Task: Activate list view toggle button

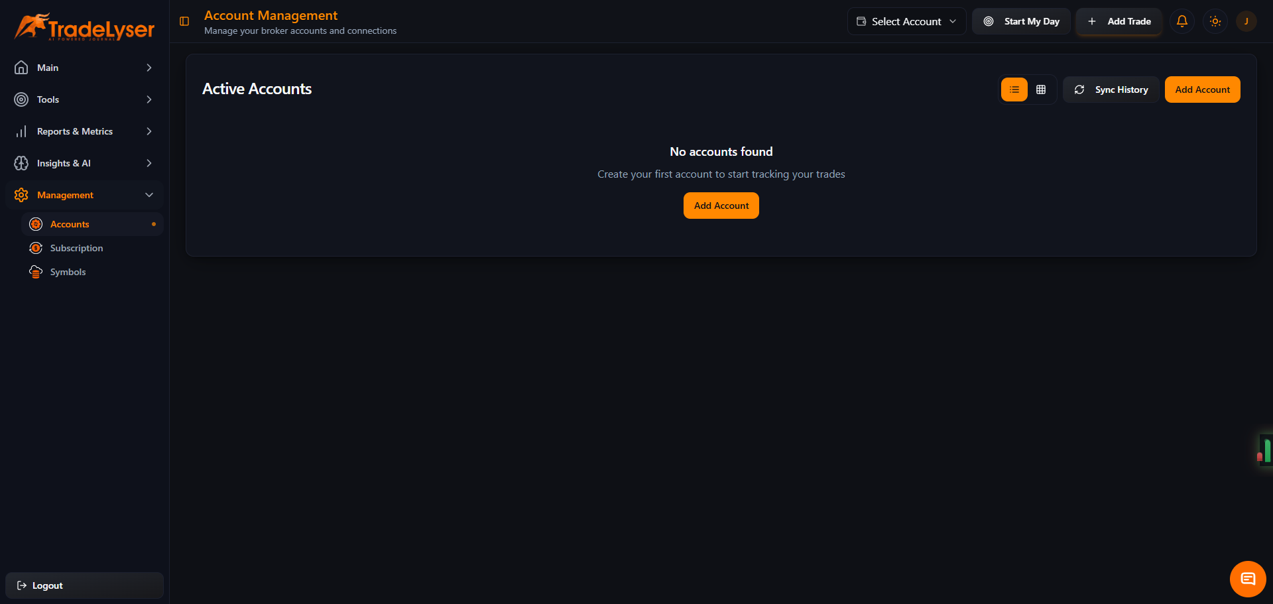Action: coord(1014,90)
